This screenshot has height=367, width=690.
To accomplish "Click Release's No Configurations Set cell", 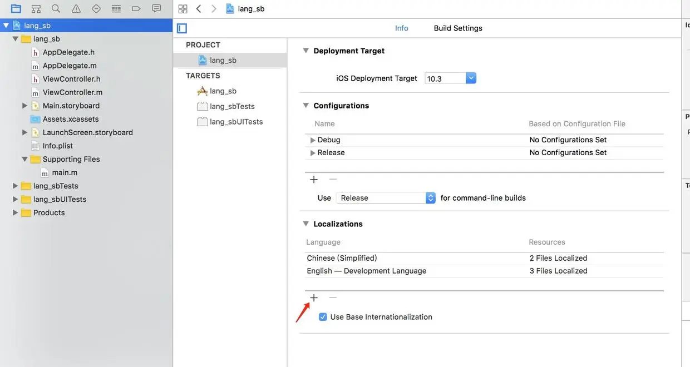I will [x=568, y=152].
